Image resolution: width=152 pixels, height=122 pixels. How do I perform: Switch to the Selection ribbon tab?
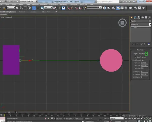tap(33, 12)
